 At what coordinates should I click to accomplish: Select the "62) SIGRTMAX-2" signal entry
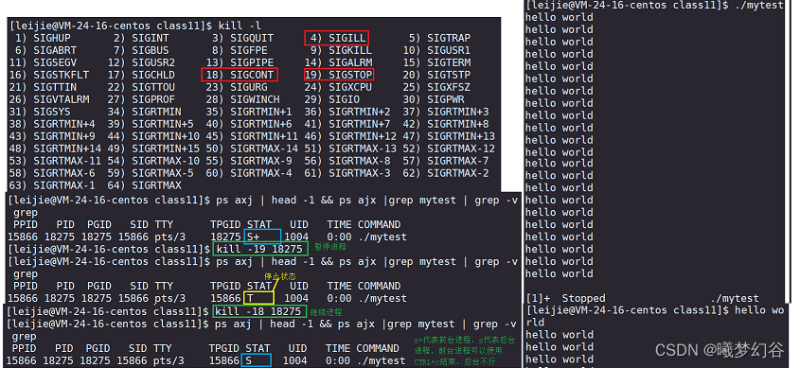point(446,173)
